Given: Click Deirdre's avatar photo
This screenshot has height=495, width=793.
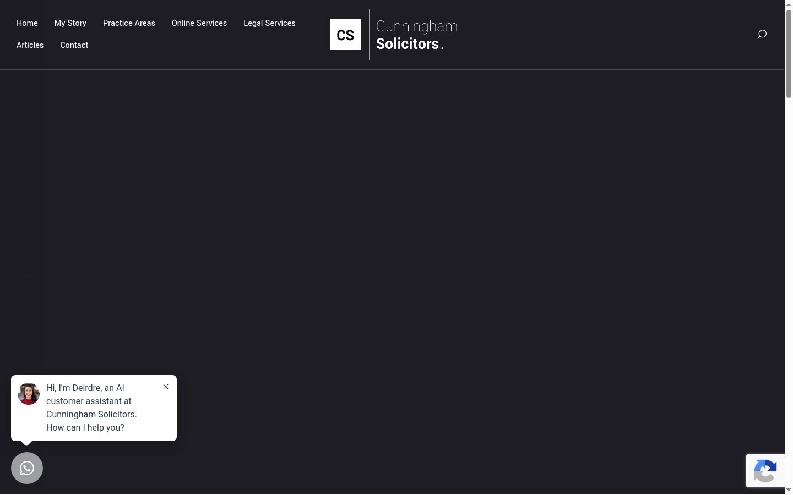Looking at the screenshot, I should pos(29,394).
